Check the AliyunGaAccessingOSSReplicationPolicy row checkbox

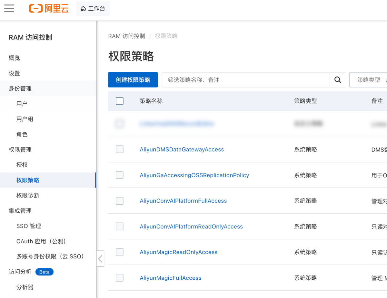120,175
